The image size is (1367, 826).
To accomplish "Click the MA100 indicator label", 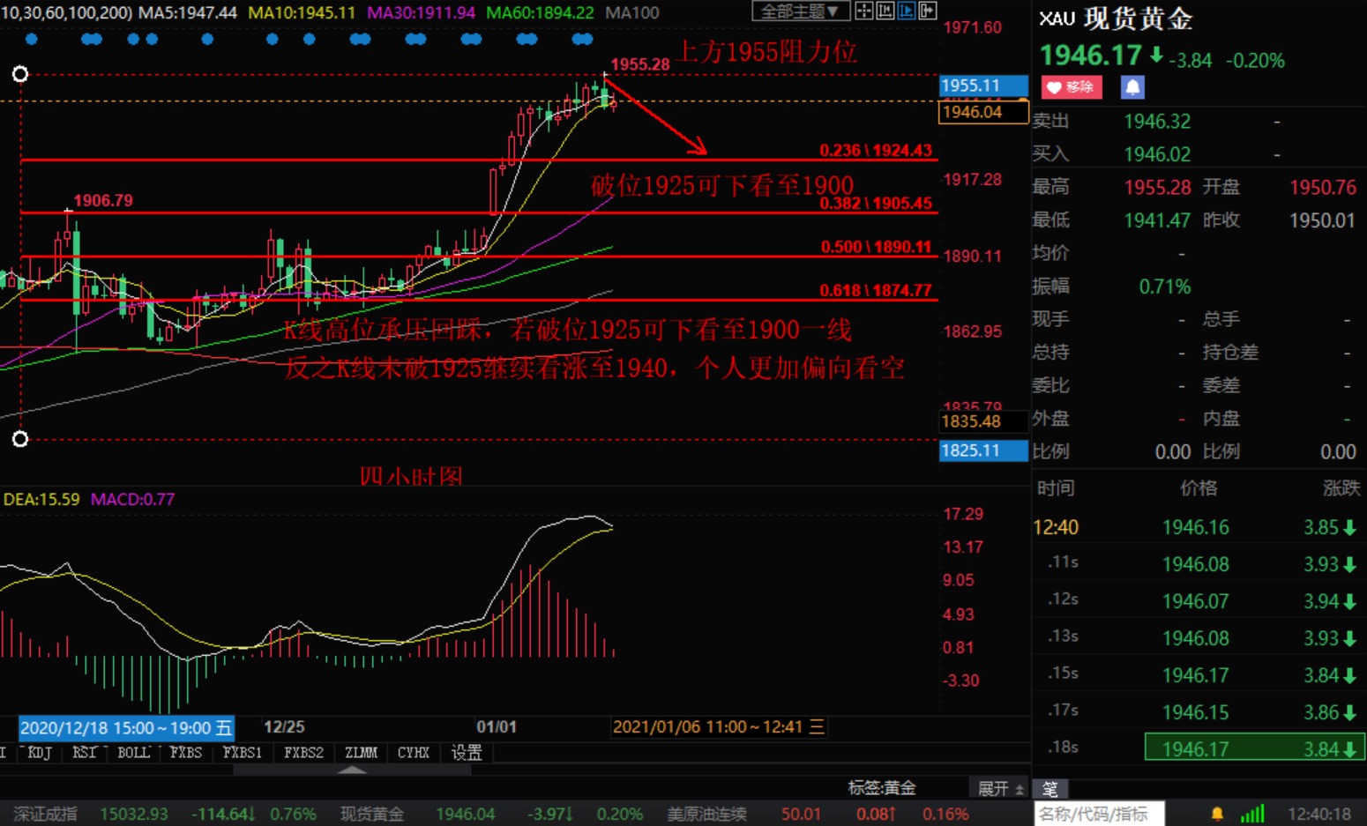I will point(631,12).
